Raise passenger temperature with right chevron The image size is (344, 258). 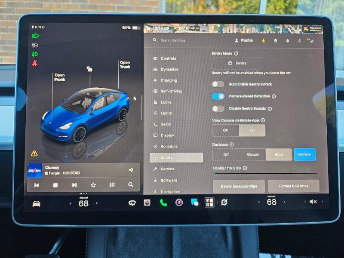tap(284, 202)
